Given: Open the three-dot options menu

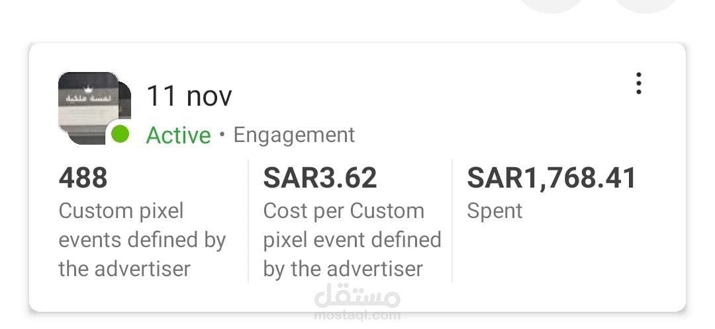Looking at the screenshot, I should (638, 84).
